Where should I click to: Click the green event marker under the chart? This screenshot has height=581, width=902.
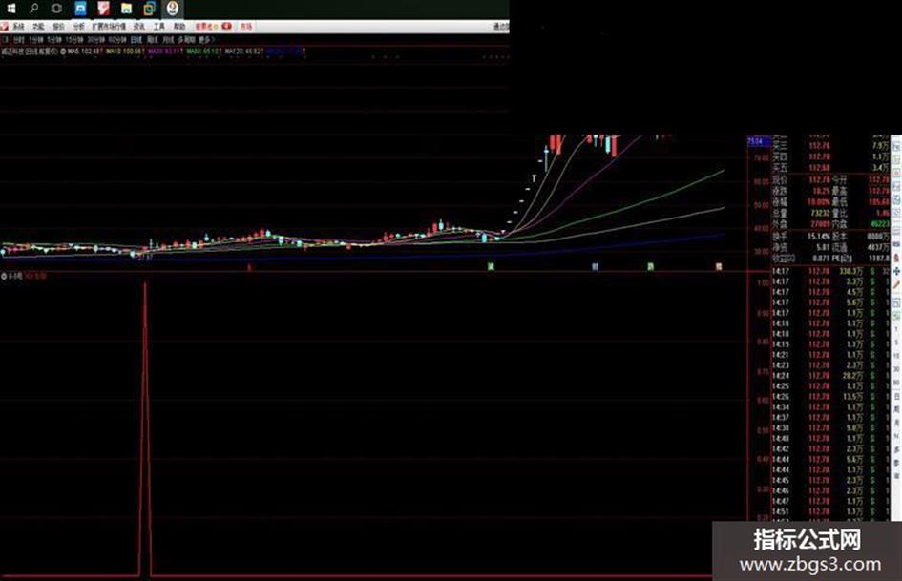491,266
